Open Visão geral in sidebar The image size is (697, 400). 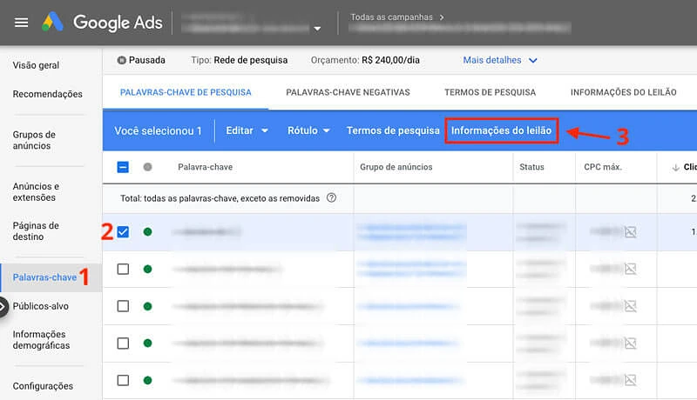[x=36, y=65]
